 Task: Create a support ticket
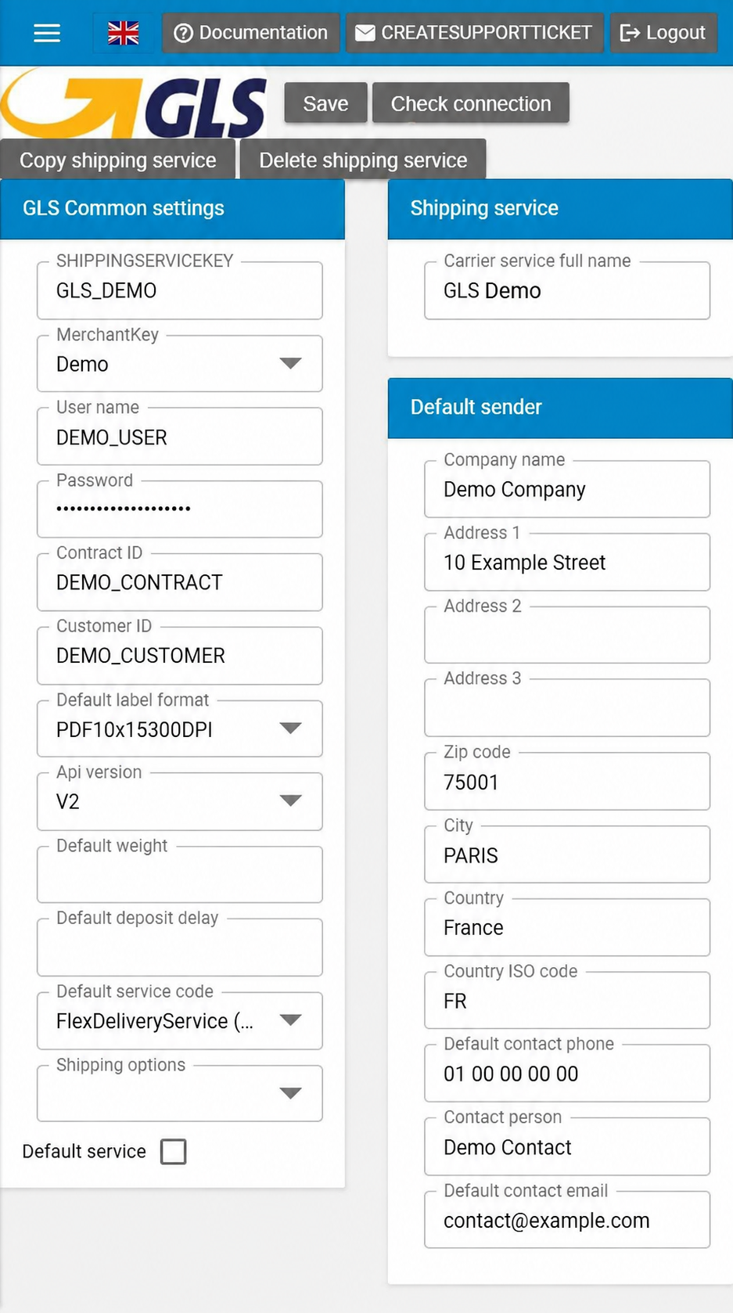click(x=474, y=33)
